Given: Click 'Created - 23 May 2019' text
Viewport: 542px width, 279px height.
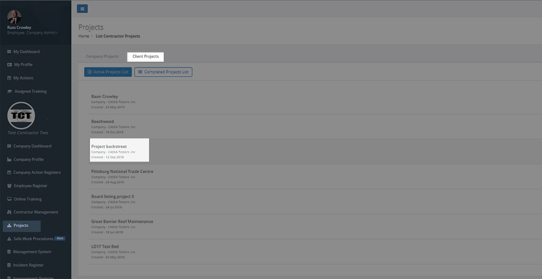Looking at the screenshot, I should pyautogui.click(x=108, y=107).
